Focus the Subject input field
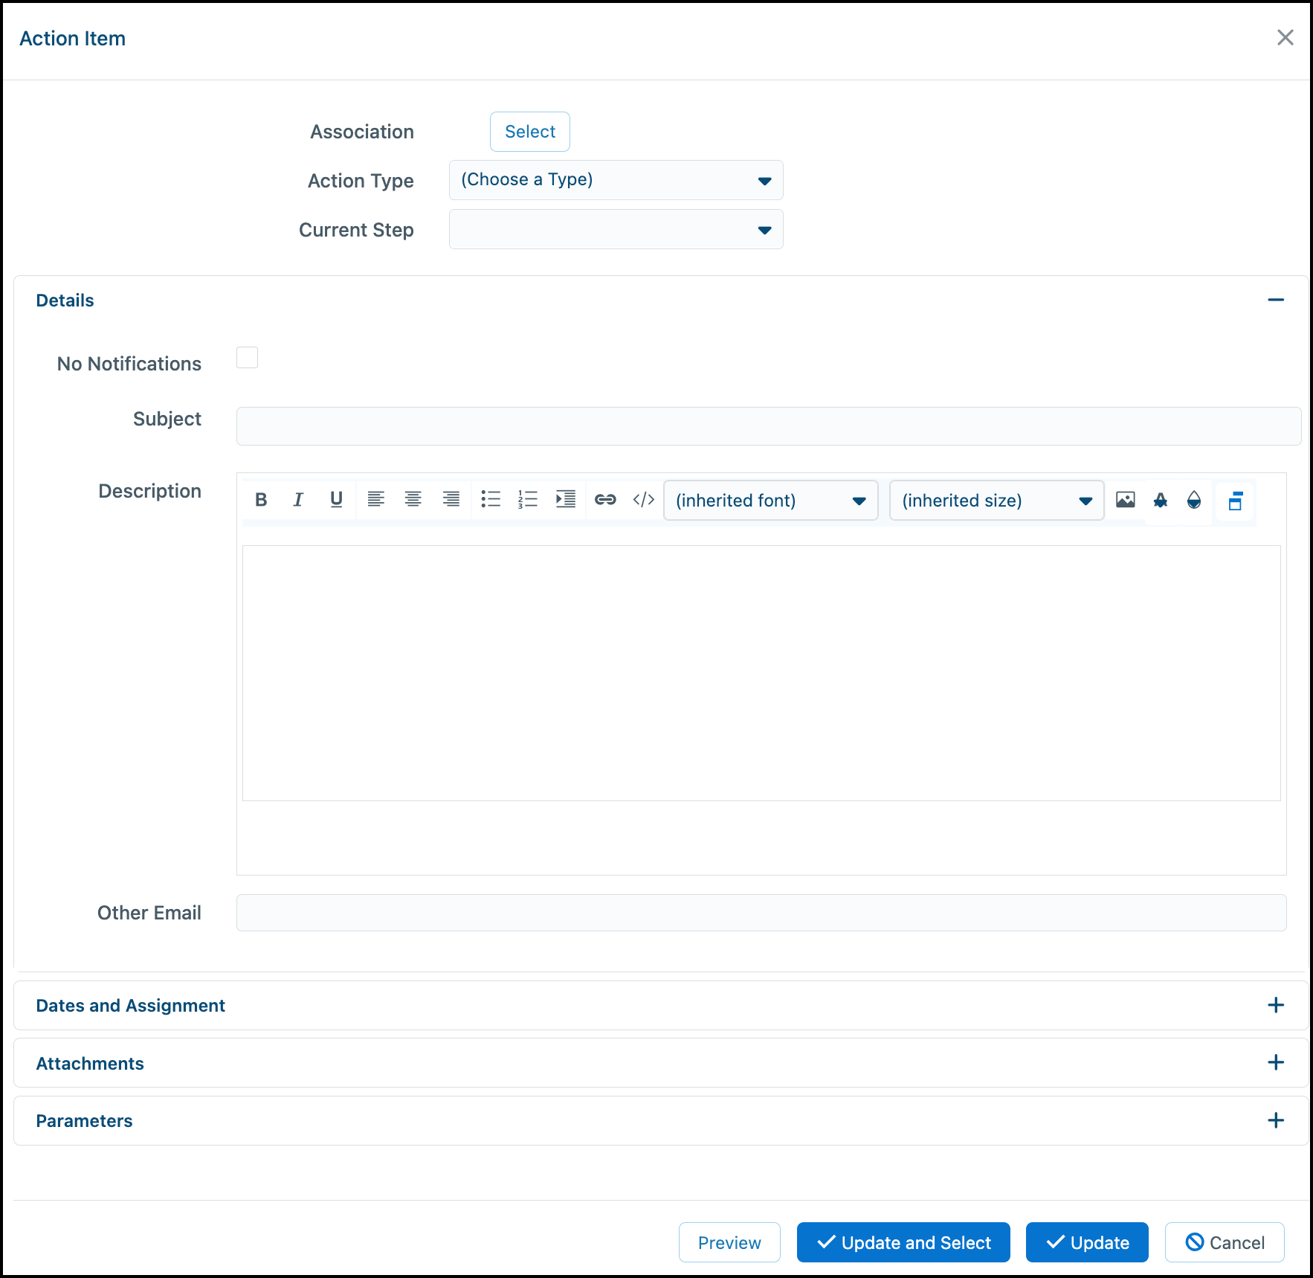The width and height of the screenshot is (1313, 1278). pyautogui.click(x=769, y=426)
